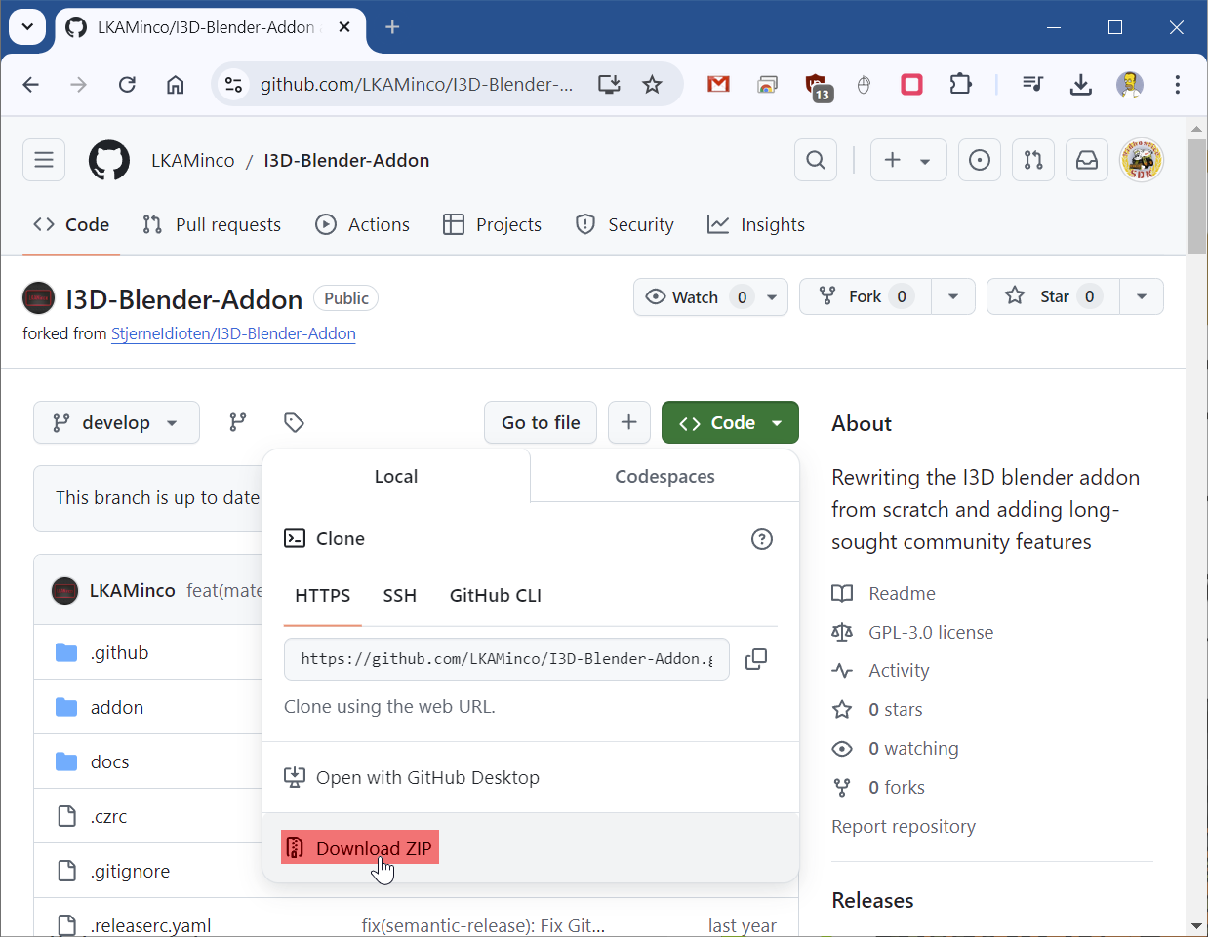Image resolution: width=1208 pixels, height=937 pixels.
Task: View branches using the branch icon
Action: [x=238, y=422]
